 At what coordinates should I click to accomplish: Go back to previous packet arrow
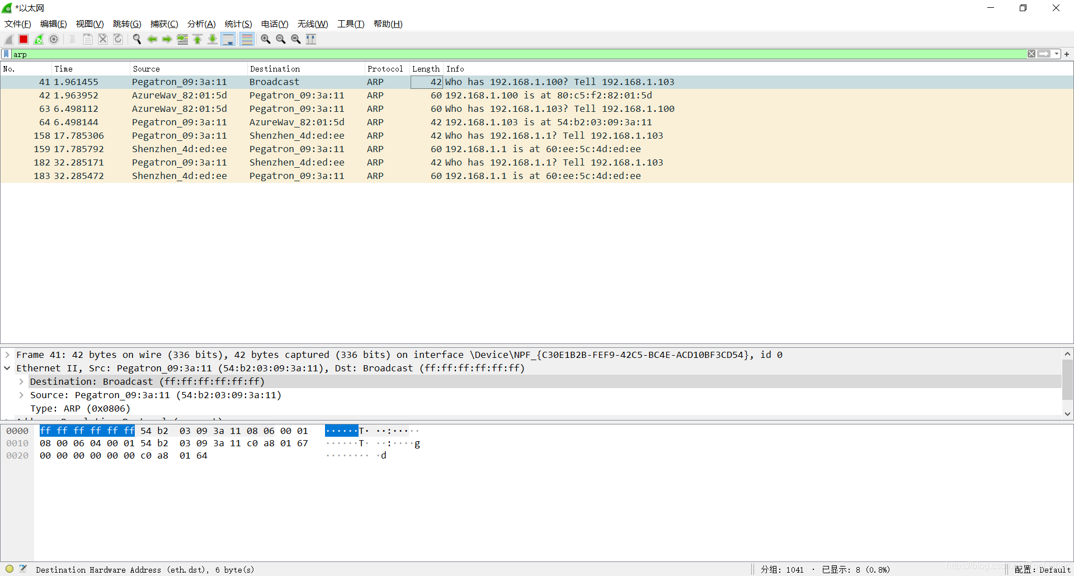pos(152,39)
